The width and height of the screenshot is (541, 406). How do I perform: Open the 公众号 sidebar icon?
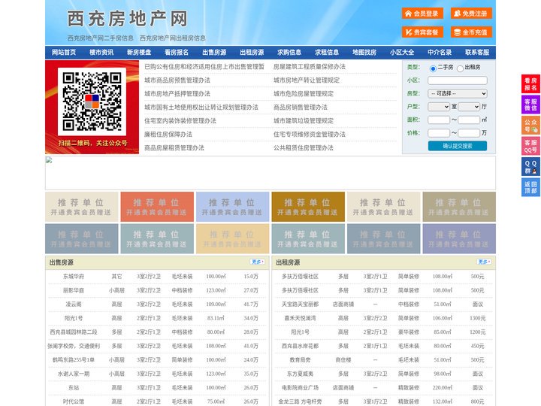(530, 126)
